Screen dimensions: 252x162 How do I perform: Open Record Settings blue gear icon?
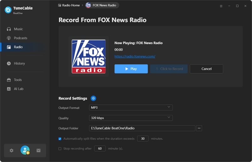tap(93, 98)
